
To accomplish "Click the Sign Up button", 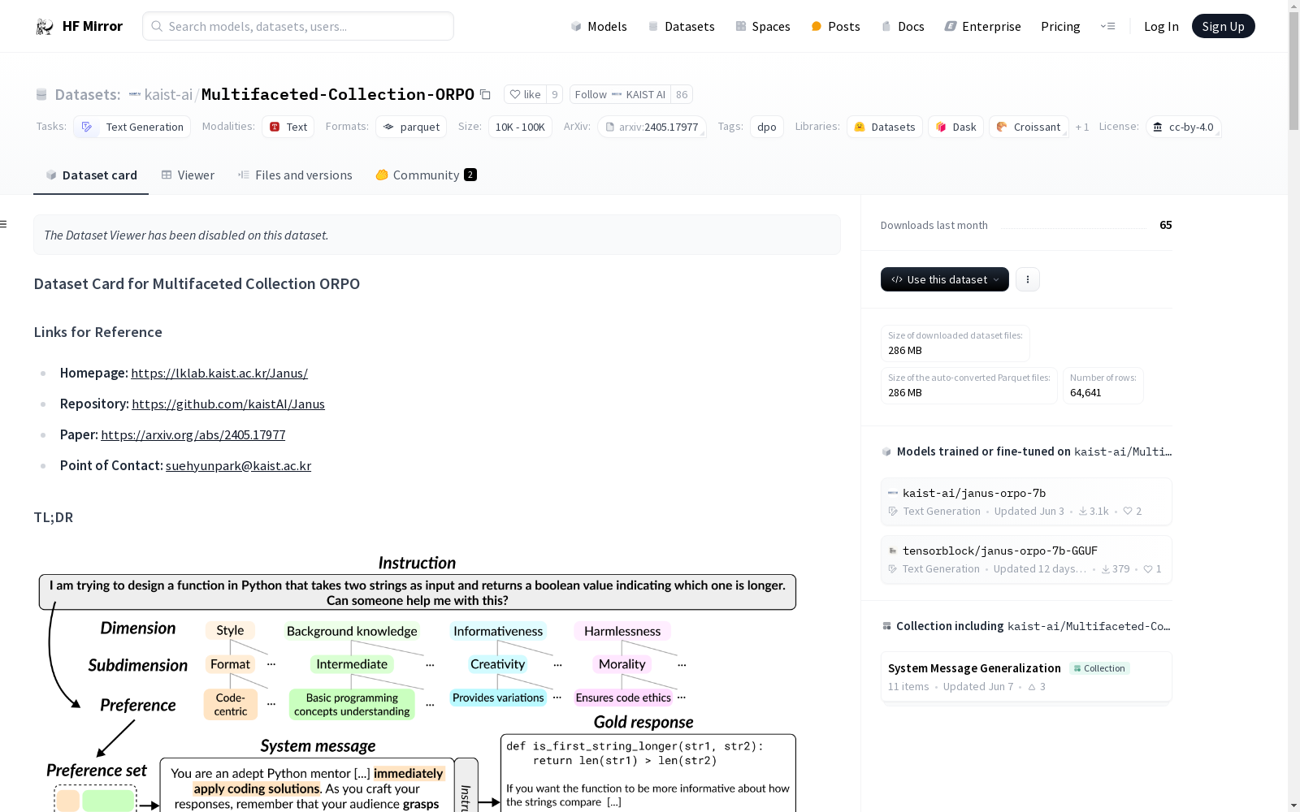I will [x=1223, y=26].
